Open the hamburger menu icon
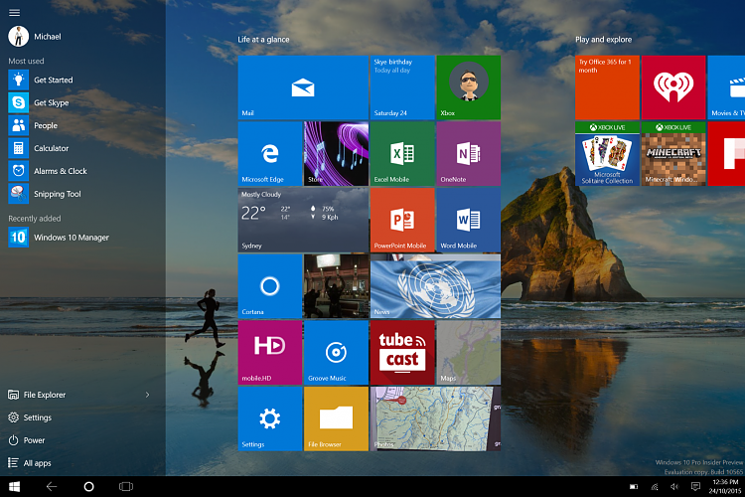745x497 pixels. pyautogui.click(x=14, y=13)
